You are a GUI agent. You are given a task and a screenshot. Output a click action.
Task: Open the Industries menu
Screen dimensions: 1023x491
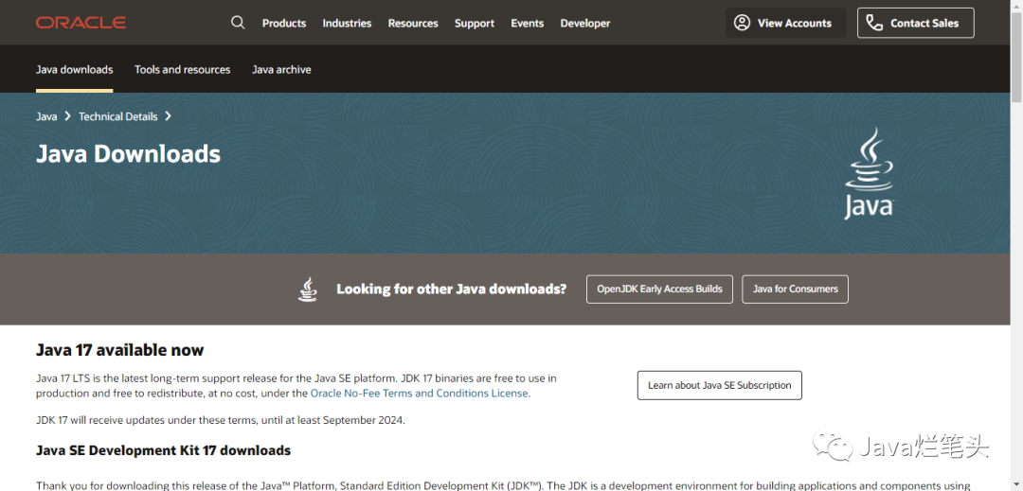[x=347, y=23]
